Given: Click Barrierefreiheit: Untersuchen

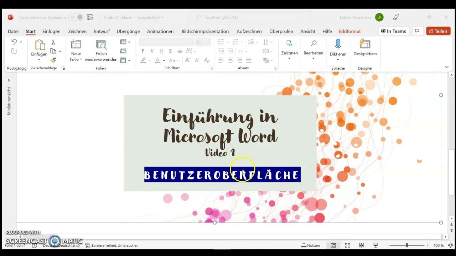Looking at the screenshot, I should pos(112,245).
